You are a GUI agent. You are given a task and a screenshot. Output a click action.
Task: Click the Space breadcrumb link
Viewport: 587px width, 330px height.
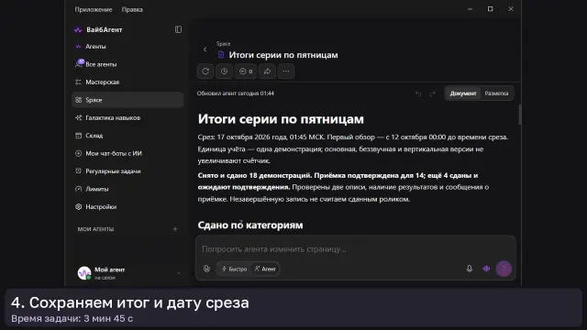(223, 44)
